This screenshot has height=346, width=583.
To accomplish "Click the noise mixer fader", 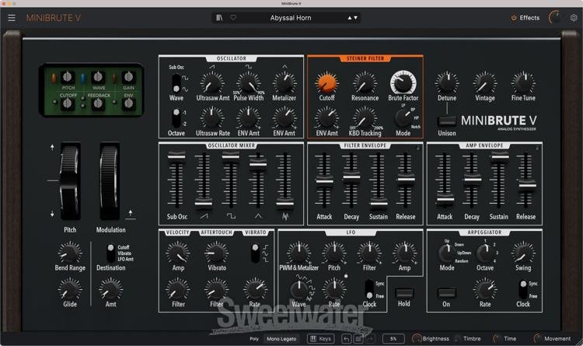I will (285, 203).
